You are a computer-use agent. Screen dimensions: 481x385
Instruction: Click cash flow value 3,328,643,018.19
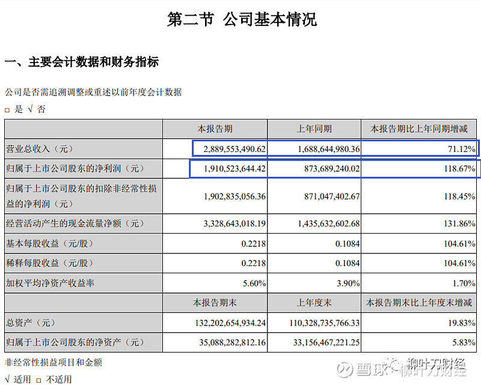click(x=234, y=223)
